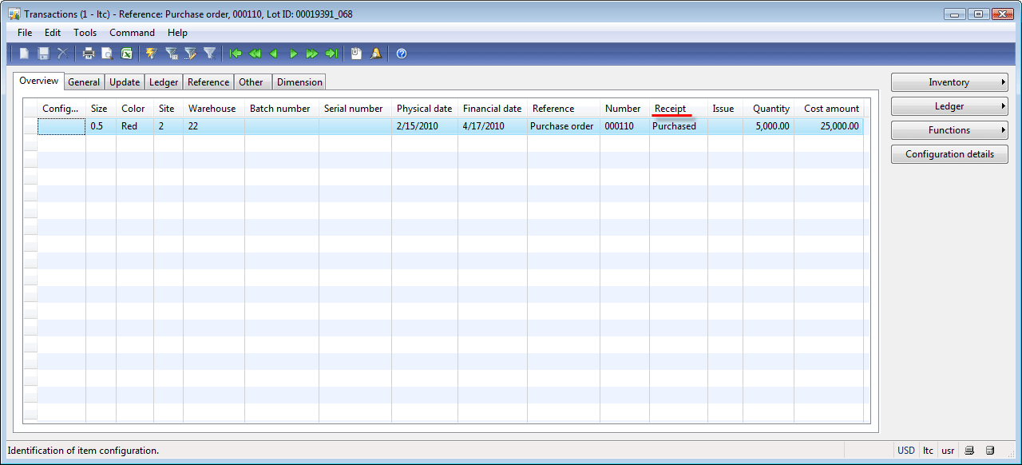Viewport: 1022px width, 465px height.
Task: Click the Quantity column header
Action: pos(769,109)
